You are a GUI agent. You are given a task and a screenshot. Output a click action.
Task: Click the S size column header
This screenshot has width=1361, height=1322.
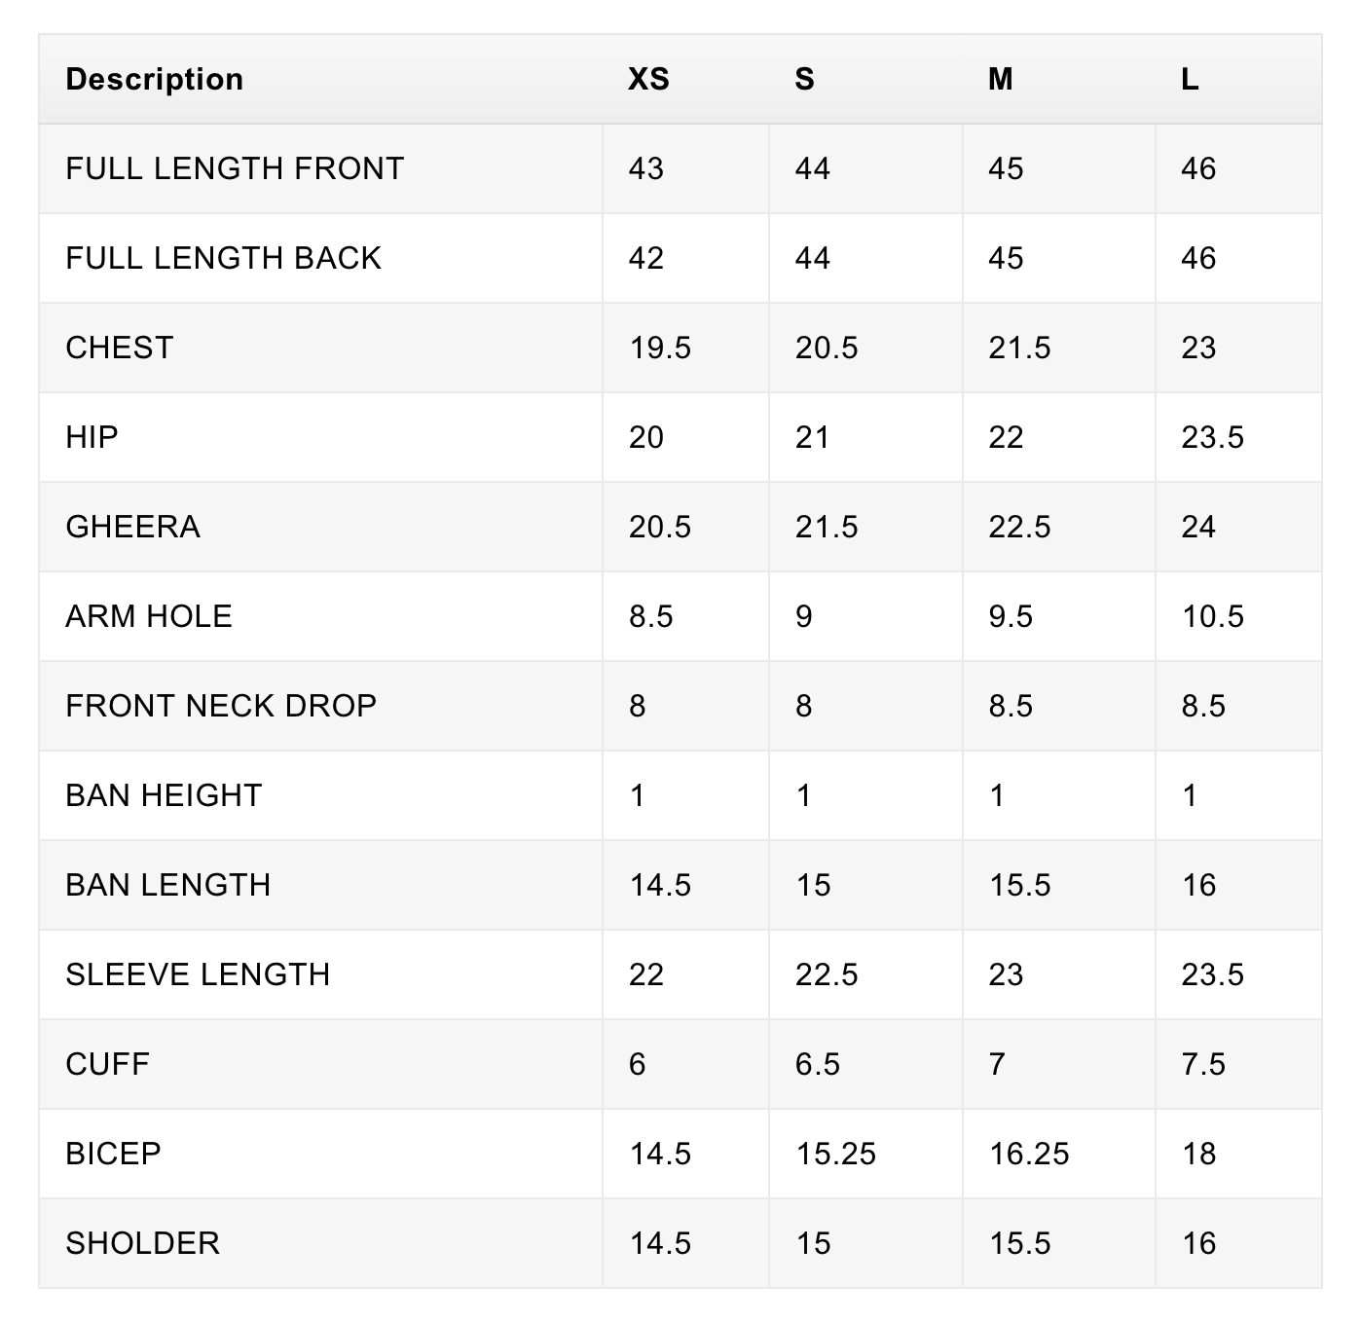(804, 79)
